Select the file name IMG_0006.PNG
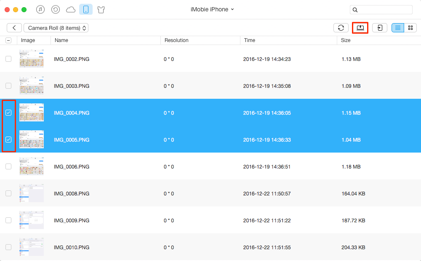421x261 pixels. (x=72, y=167)
